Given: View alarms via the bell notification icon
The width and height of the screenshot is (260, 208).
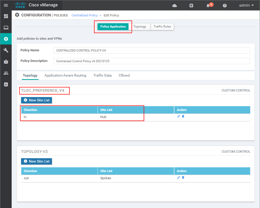Looking at the screenshot, I should point(208,5).
